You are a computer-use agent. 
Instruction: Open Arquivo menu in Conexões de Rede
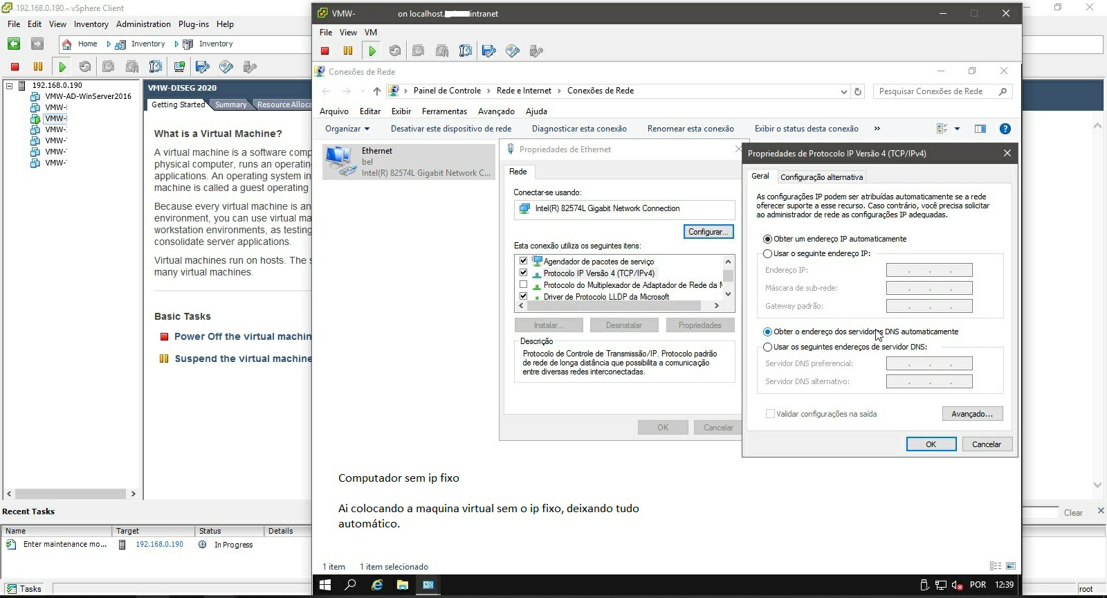[334, 111]
